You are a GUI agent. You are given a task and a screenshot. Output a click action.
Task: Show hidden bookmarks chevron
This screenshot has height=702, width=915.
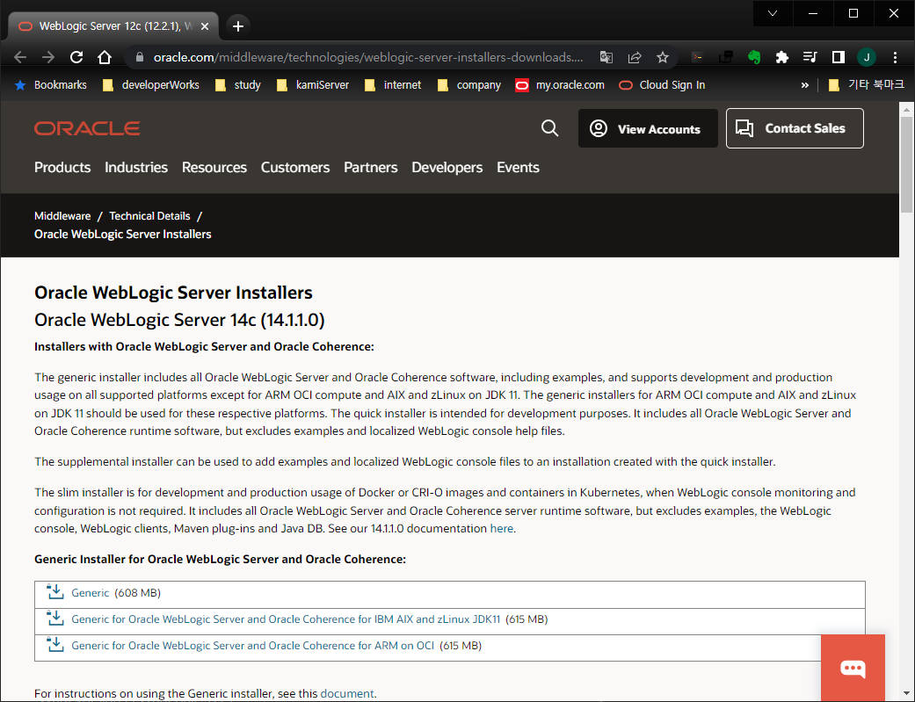pyautogui.click(x=805, y=85)
